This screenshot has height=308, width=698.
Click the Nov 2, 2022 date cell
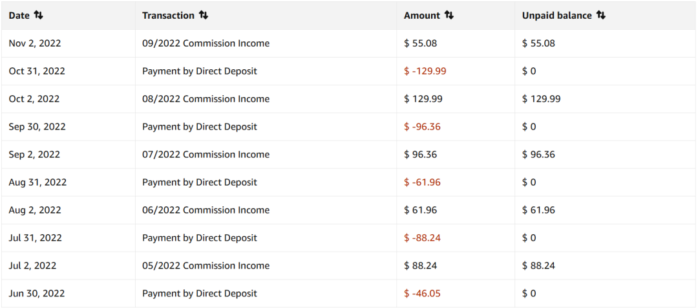[35, 43]
